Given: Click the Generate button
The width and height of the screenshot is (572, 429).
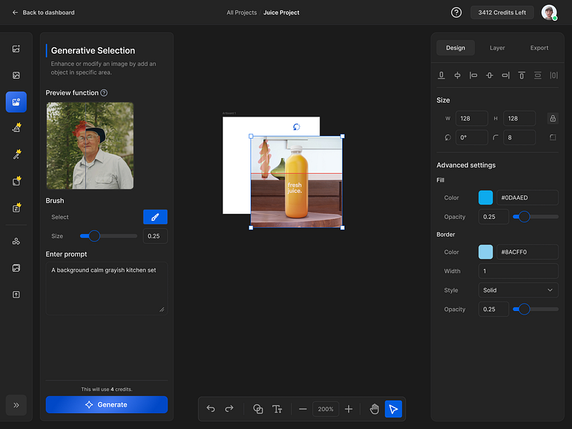Looking at the screenshot, I should tap(107, 405).
